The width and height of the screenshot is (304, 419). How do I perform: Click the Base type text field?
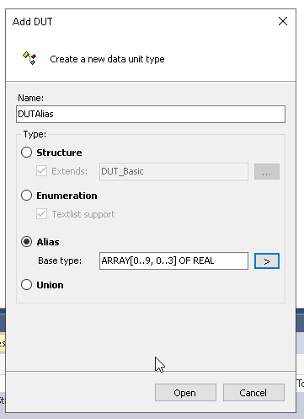pyautogui.click(x=173, y=261)
